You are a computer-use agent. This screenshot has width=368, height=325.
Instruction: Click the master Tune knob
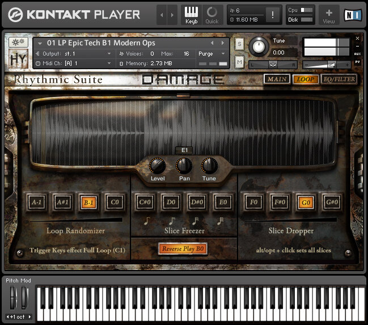point(259,47)
